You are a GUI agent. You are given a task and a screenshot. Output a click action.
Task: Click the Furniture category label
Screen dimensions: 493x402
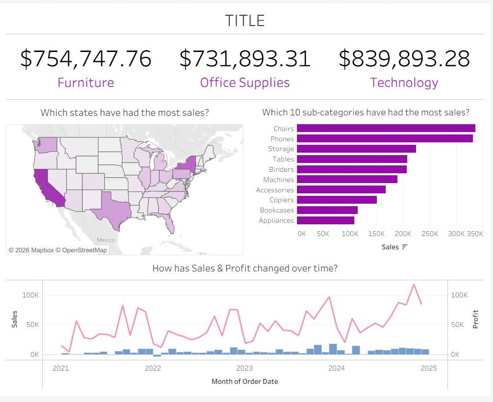tap(86, 82)
